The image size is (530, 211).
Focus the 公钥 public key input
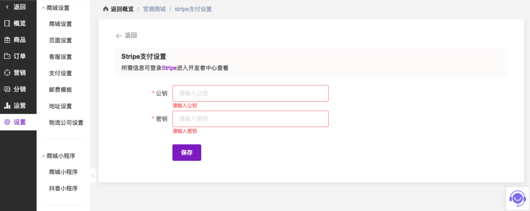250,93
